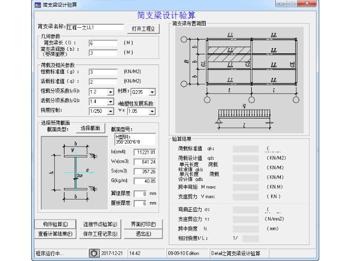Click the app icon in title bar

click(38, 5)
